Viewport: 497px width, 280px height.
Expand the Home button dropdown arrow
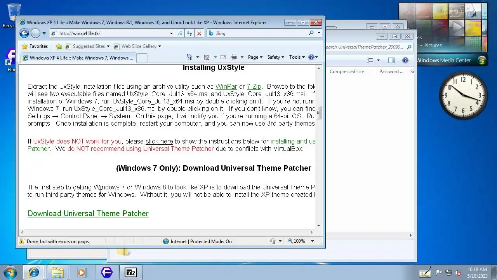point(198,57)
